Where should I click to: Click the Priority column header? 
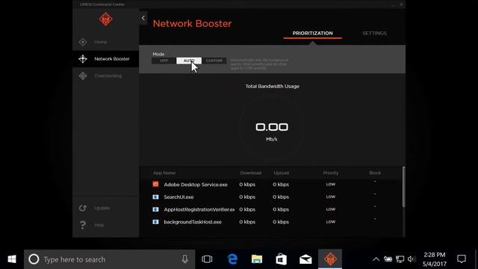[331, 173]
